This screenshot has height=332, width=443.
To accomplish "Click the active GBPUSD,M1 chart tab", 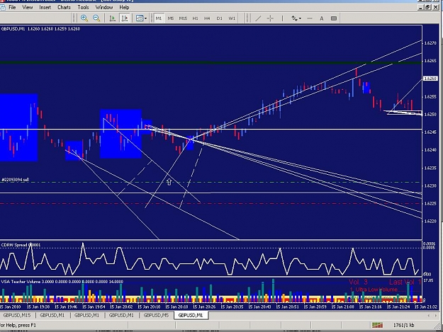I will pyautogui.click(x=191, y=315).
